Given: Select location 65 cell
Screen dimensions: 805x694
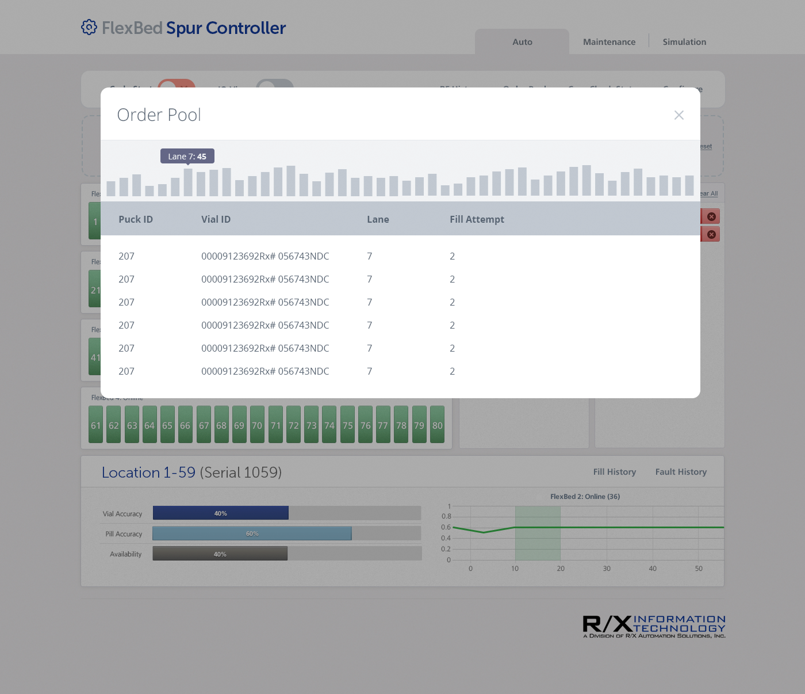Looking at the screenshot, I should pyautogui.click(x=167, y=425).
